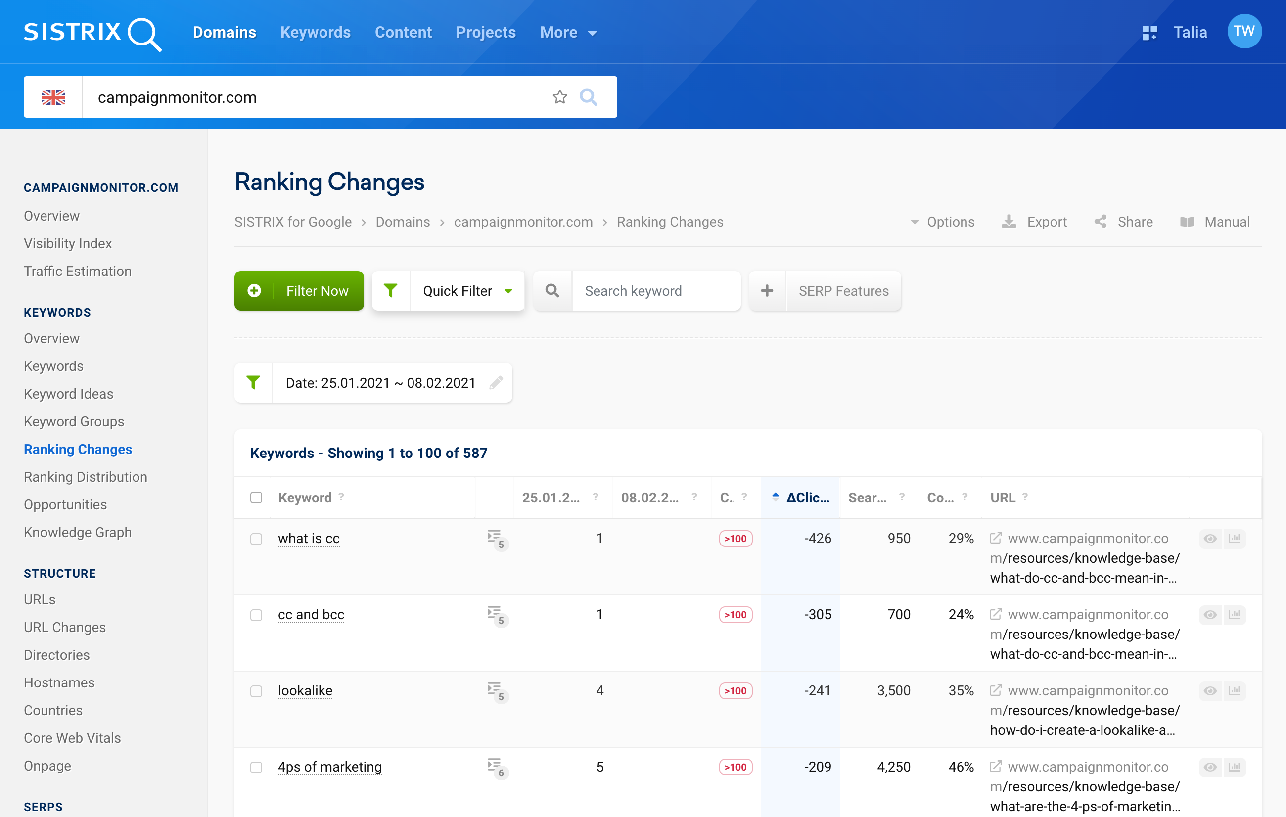
Task: Click the SERP Features filter field
Action: tap(844, 290)
